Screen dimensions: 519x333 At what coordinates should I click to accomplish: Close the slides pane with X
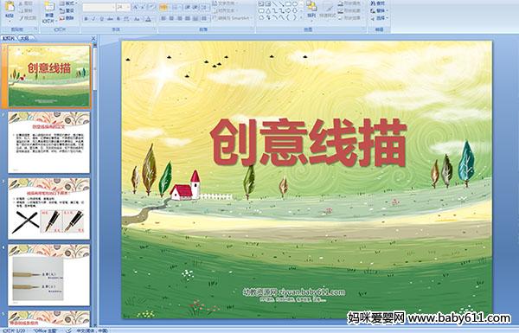tap(93, 38)
